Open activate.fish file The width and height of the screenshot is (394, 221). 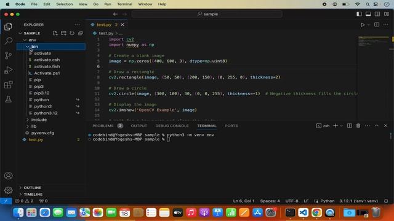47,66
